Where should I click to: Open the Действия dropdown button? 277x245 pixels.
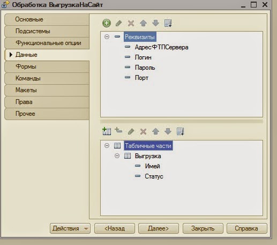70,228
